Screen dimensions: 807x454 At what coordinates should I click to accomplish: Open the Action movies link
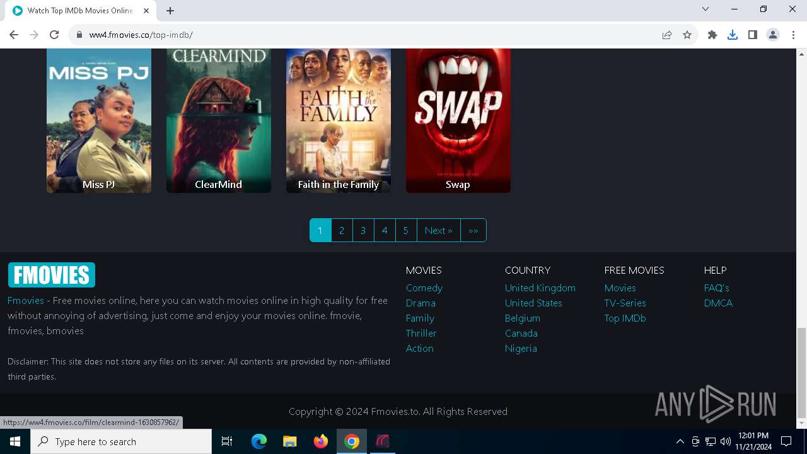(x=420, y=348)
